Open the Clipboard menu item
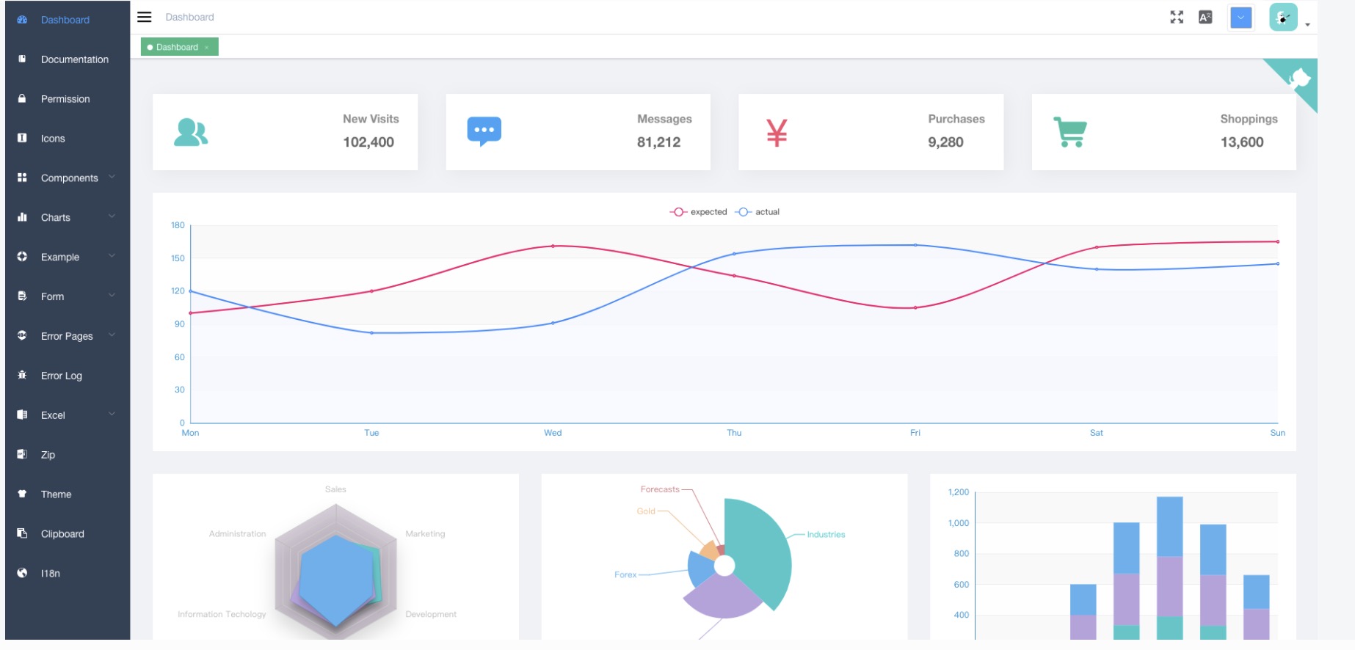Screen dimensions: 1355x650 (x=68, y=534)
